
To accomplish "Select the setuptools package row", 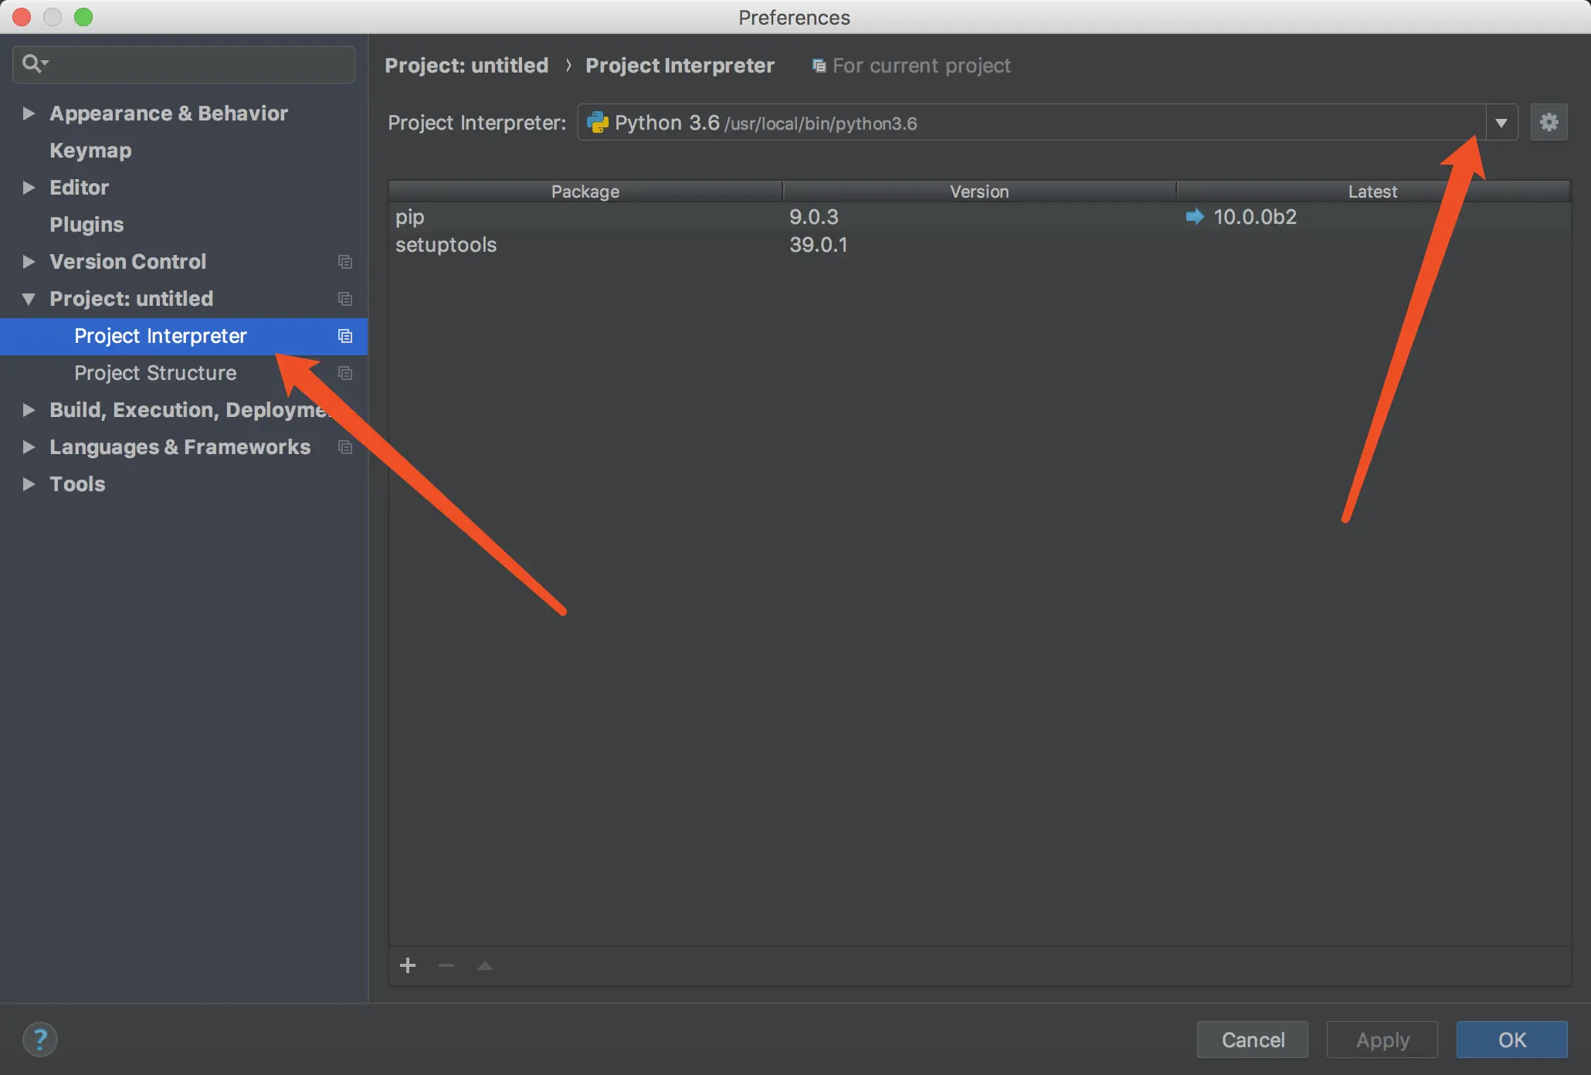I will coord(446,245).
